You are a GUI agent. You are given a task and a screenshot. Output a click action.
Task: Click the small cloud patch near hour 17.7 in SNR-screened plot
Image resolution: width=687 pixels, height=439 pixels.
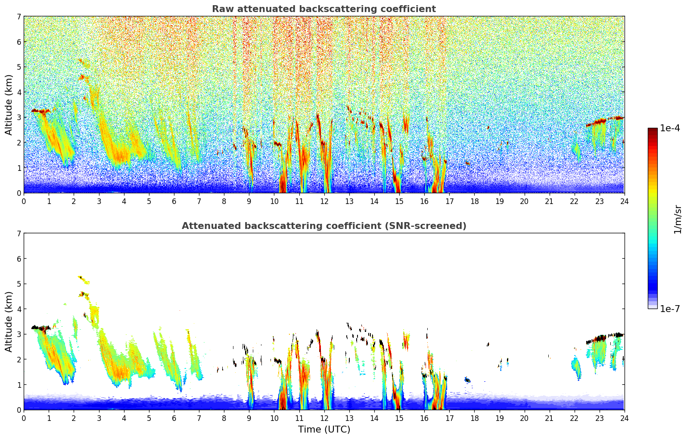click(467, 380)
